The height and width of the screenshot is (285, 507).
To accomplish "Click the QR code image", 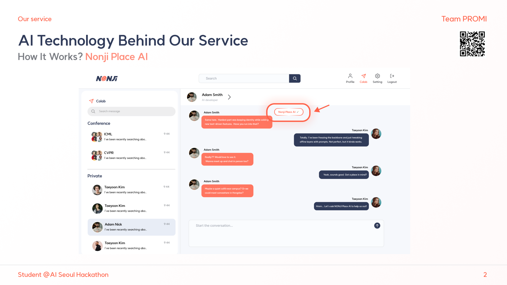I will (472, 44).
